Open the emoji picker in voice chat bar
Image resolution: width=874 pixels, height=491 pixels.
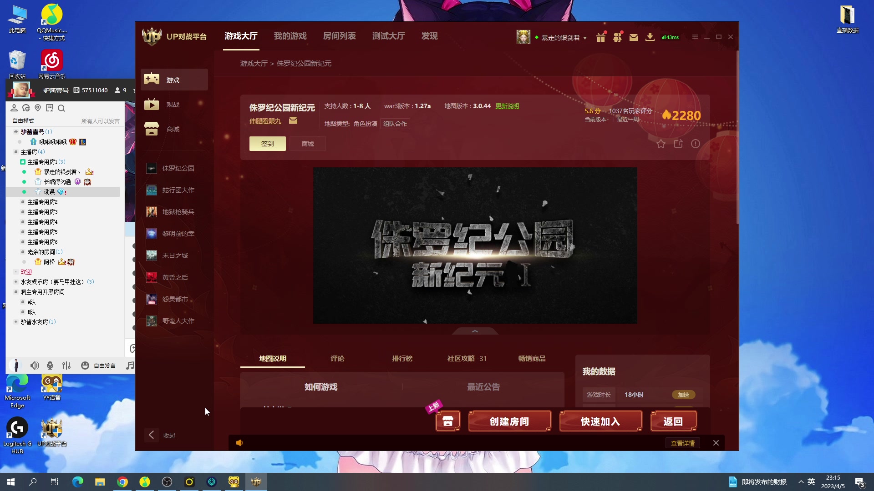click(x=85, y=365)
